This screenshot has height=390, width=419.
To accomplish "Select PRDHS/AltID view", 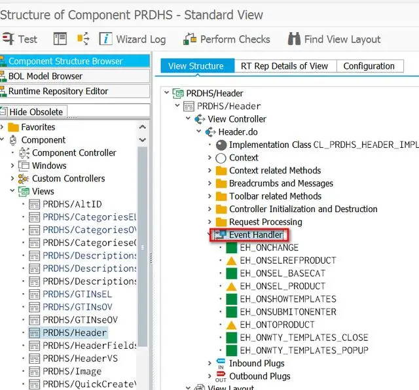I will coord(72,204).
